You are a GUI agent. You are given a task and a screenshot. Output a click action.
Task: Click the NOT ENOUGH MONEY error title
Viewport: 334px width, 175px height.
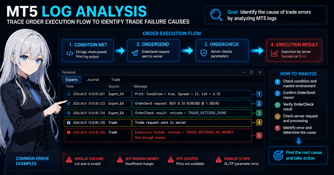coord(142,159)
